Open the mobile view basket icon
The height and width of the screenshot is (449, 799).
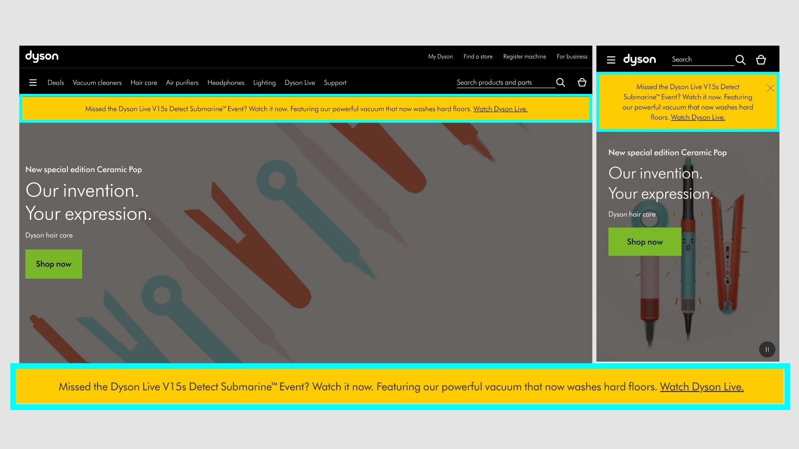[761, 60]
